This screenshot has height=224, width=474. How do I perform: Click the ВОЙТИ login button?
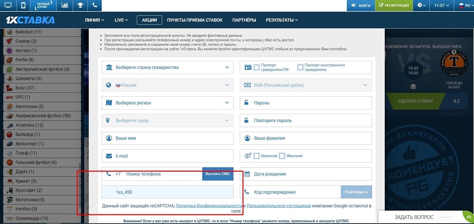point(361,6)
